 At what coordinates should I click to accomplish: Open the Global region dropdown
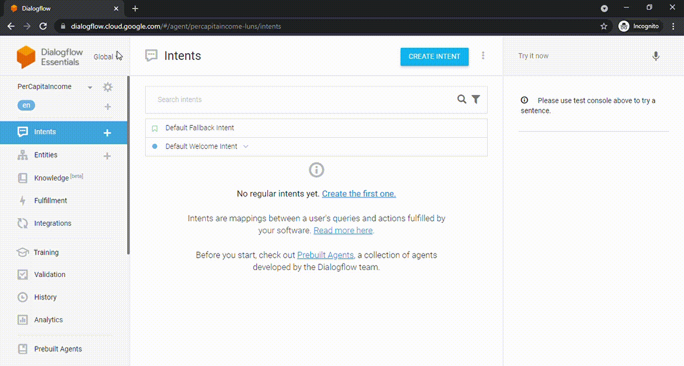107,57
